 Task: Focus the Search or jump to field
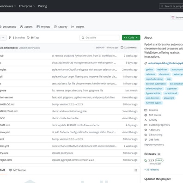tap(171, 6)
